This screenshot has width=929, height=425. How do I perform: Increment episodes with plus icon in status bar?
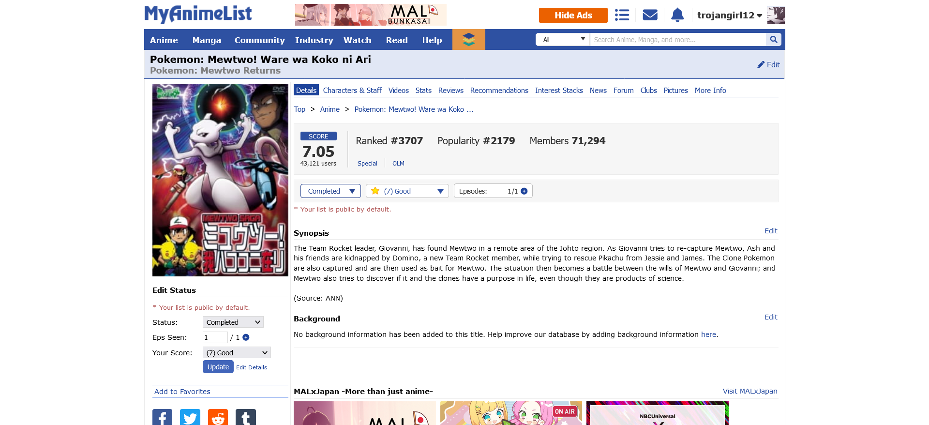point(524,191)
